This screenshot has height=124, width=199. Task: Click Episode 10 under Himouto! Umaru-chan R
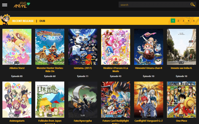pyautogui.click(x=149, y=76)
